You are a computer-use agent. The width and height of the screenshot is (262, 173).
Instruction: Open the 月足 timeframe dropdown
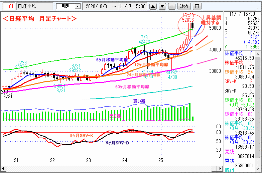68,6
